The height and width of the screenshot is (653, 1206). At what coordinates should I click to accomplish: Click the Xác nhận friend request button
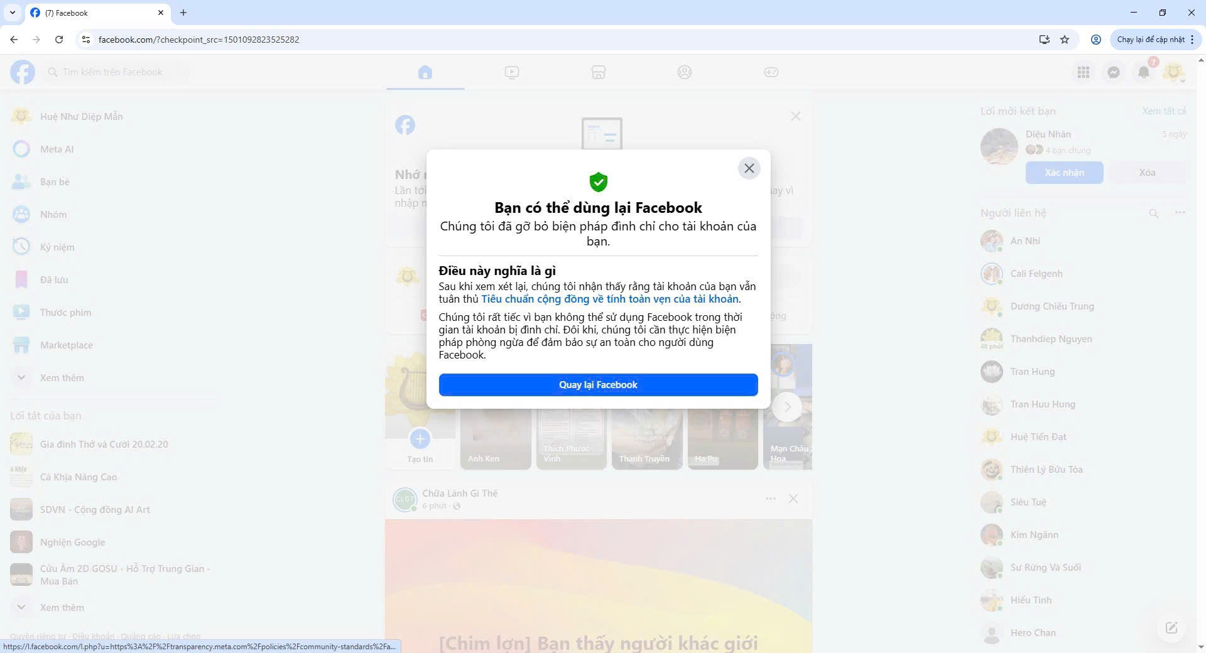1064,173
